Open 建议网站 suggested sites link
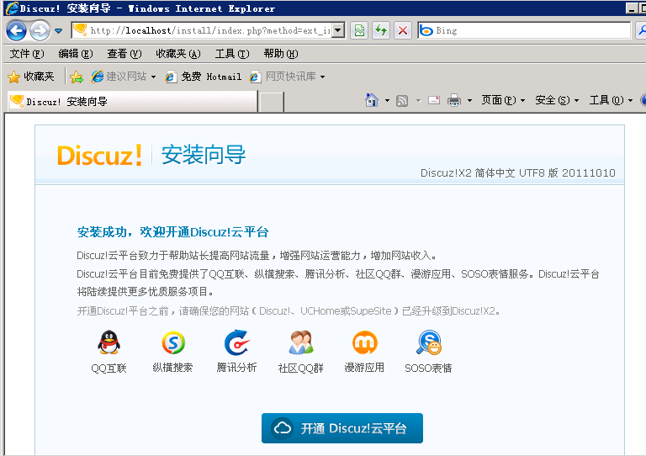The image size is (646, 456). pyautogui.click(x=119, y=77)
